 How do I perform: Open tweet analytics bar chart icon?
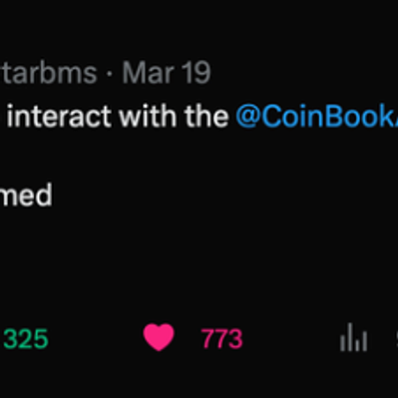(x=353, y=337)
